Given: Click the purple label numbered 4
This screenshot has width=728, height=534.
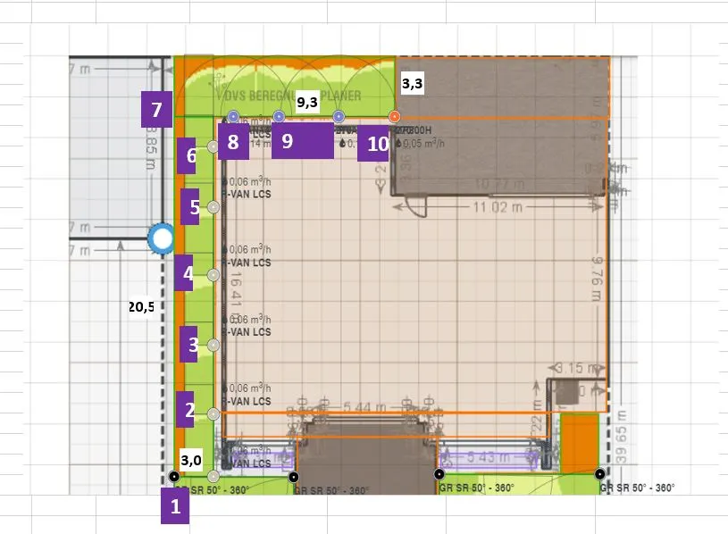Looking at the screenshot, I should click(x=186, y=273).
